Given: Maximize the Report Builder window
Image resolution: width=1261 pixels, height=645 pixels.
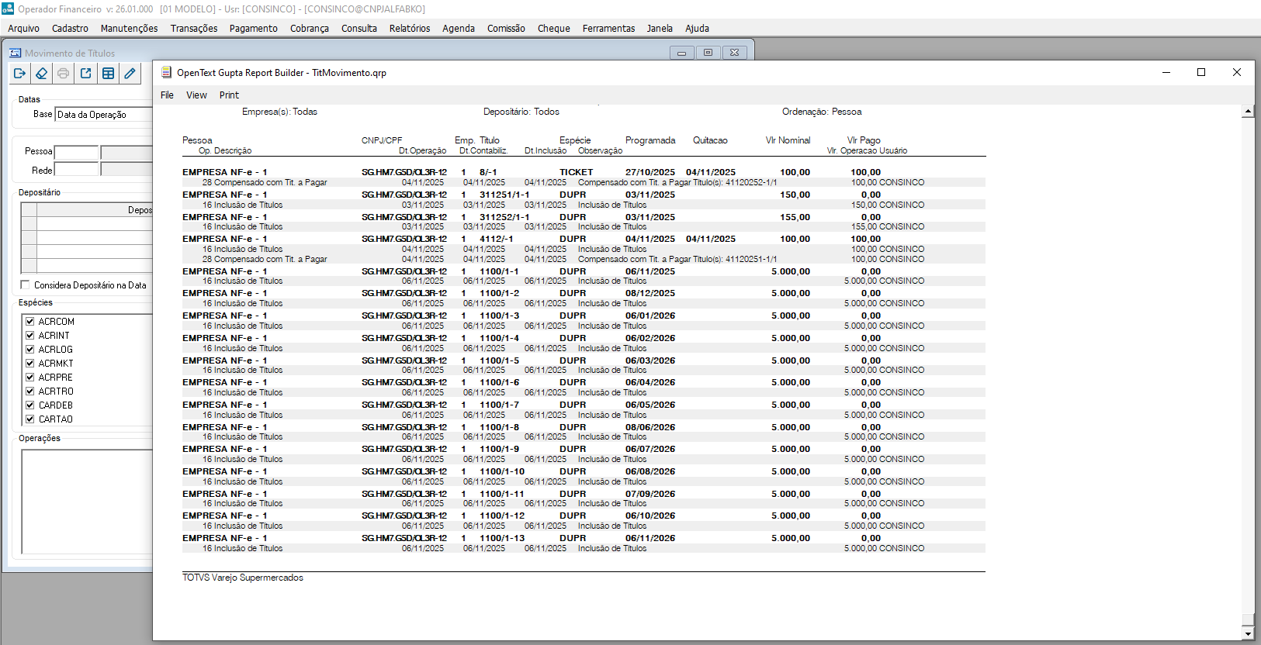Looking at the screenshot, I should [1201, 72].
